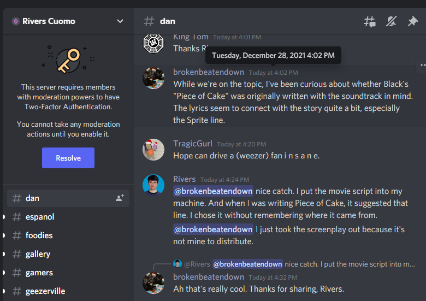Open message more options ellipsis
The width and height of the screenshot is (426, 301).
[422, 64]
